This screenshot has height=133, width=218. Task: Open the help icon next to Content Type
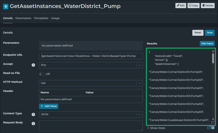click(x=34, y=115)
